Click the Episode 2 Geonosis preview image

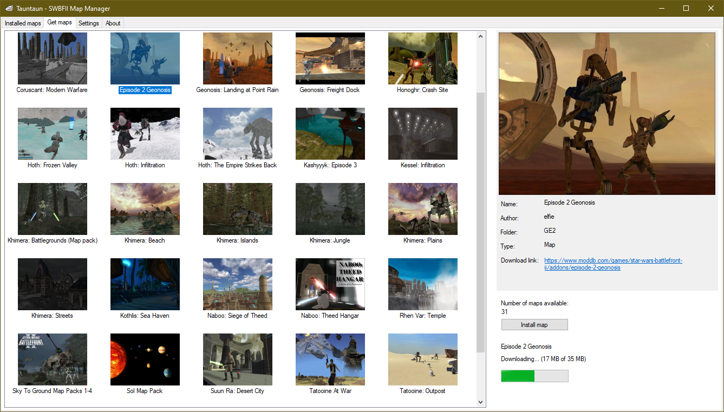pos(606,113)
